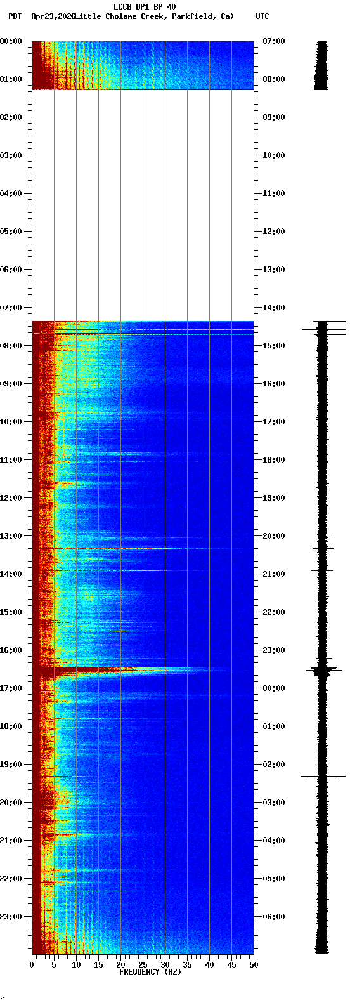
Task: Click the PDT time label '08:00'
Action: (x=11, y=346)
